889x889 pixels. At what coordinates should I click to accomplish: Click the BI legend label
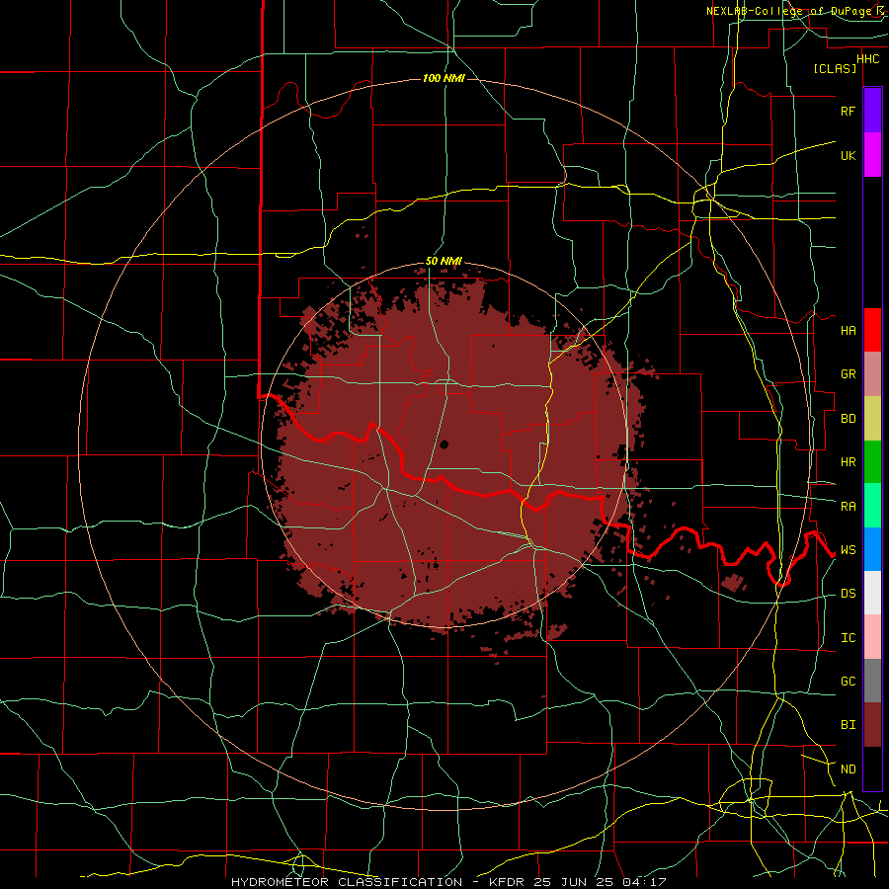(848, 725)
